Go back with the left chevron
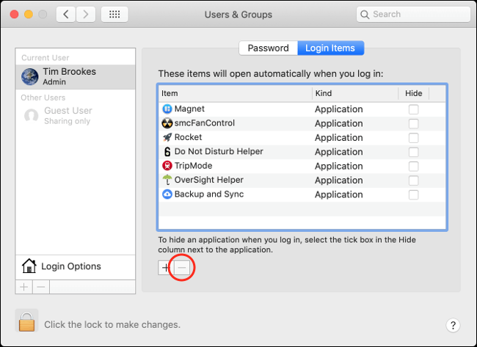This screenshot has height=347, width=477. (x=66, y=14)
